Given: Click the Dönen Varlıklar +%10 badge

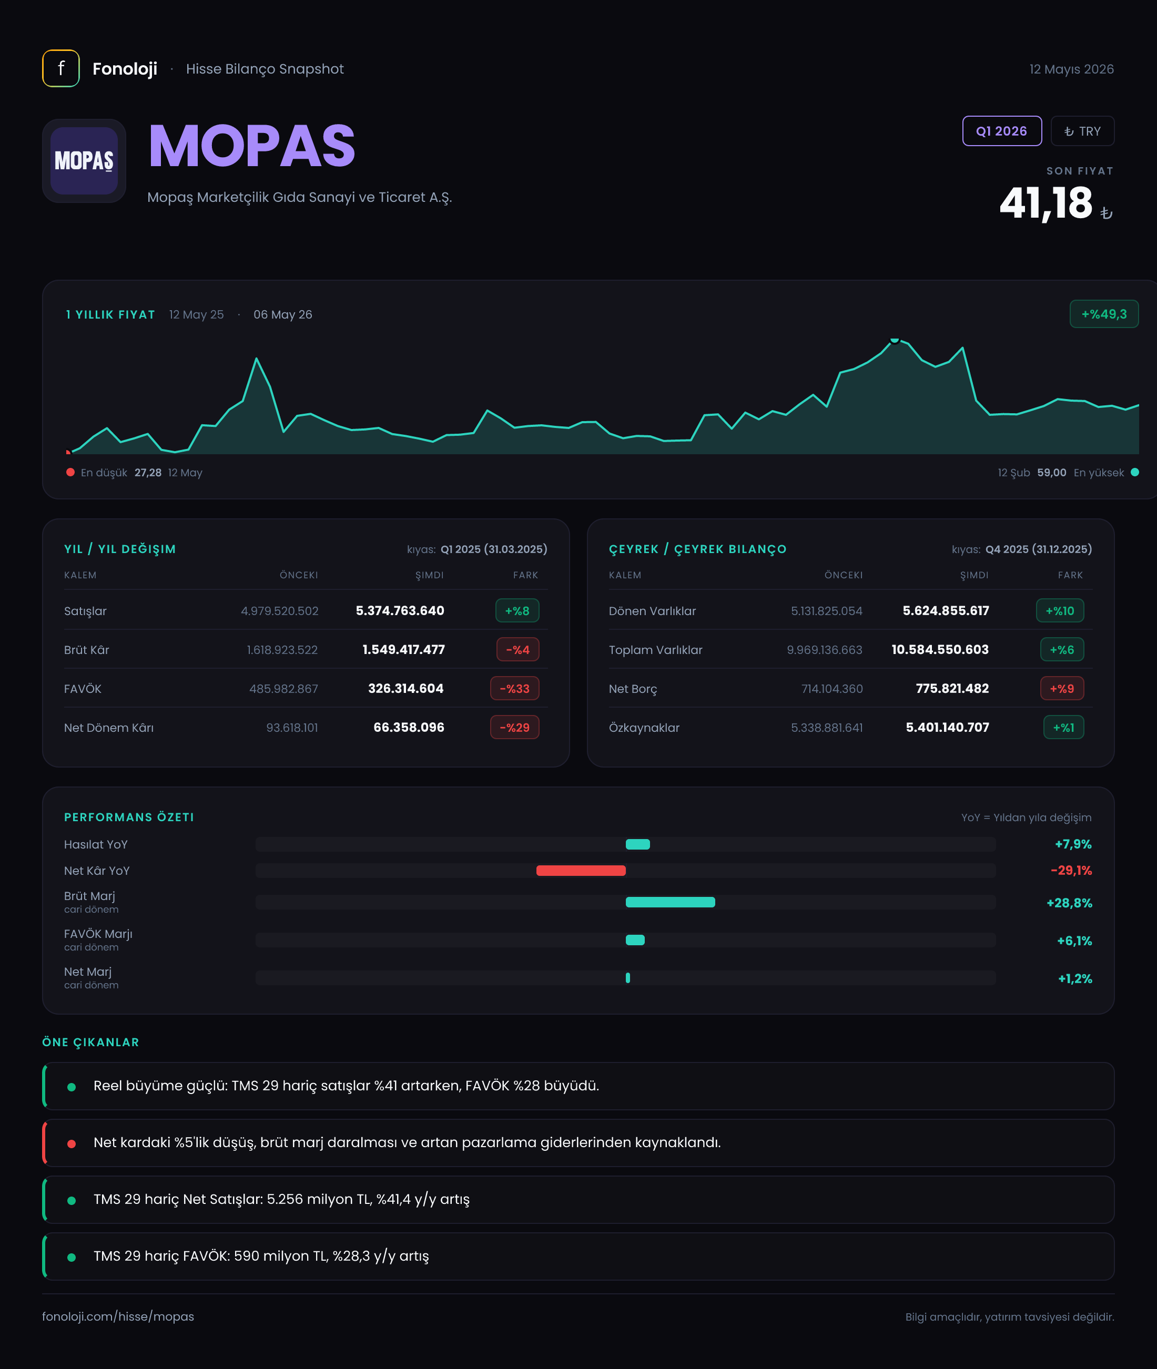Looking at the screenshot, I should point(1060,610).
